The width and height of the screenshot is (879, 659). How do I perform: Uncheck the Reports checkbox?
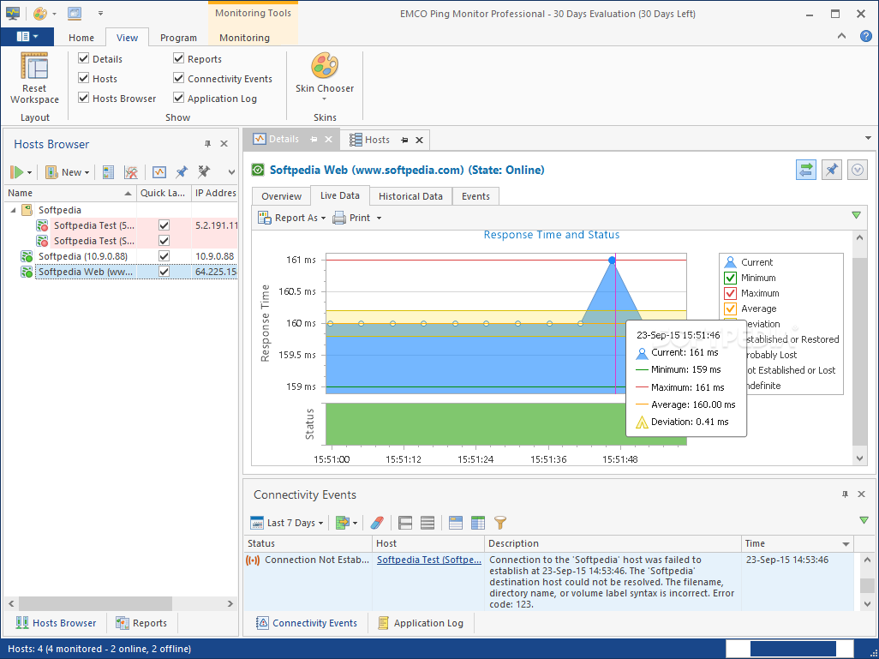(179, 58)
